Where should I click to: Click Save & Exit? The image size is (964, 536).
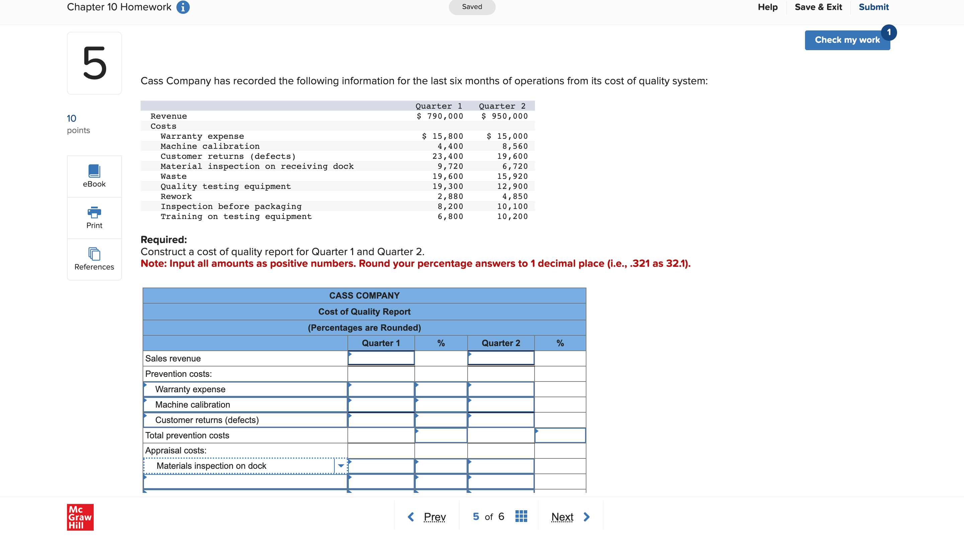(x=818, y=7)
